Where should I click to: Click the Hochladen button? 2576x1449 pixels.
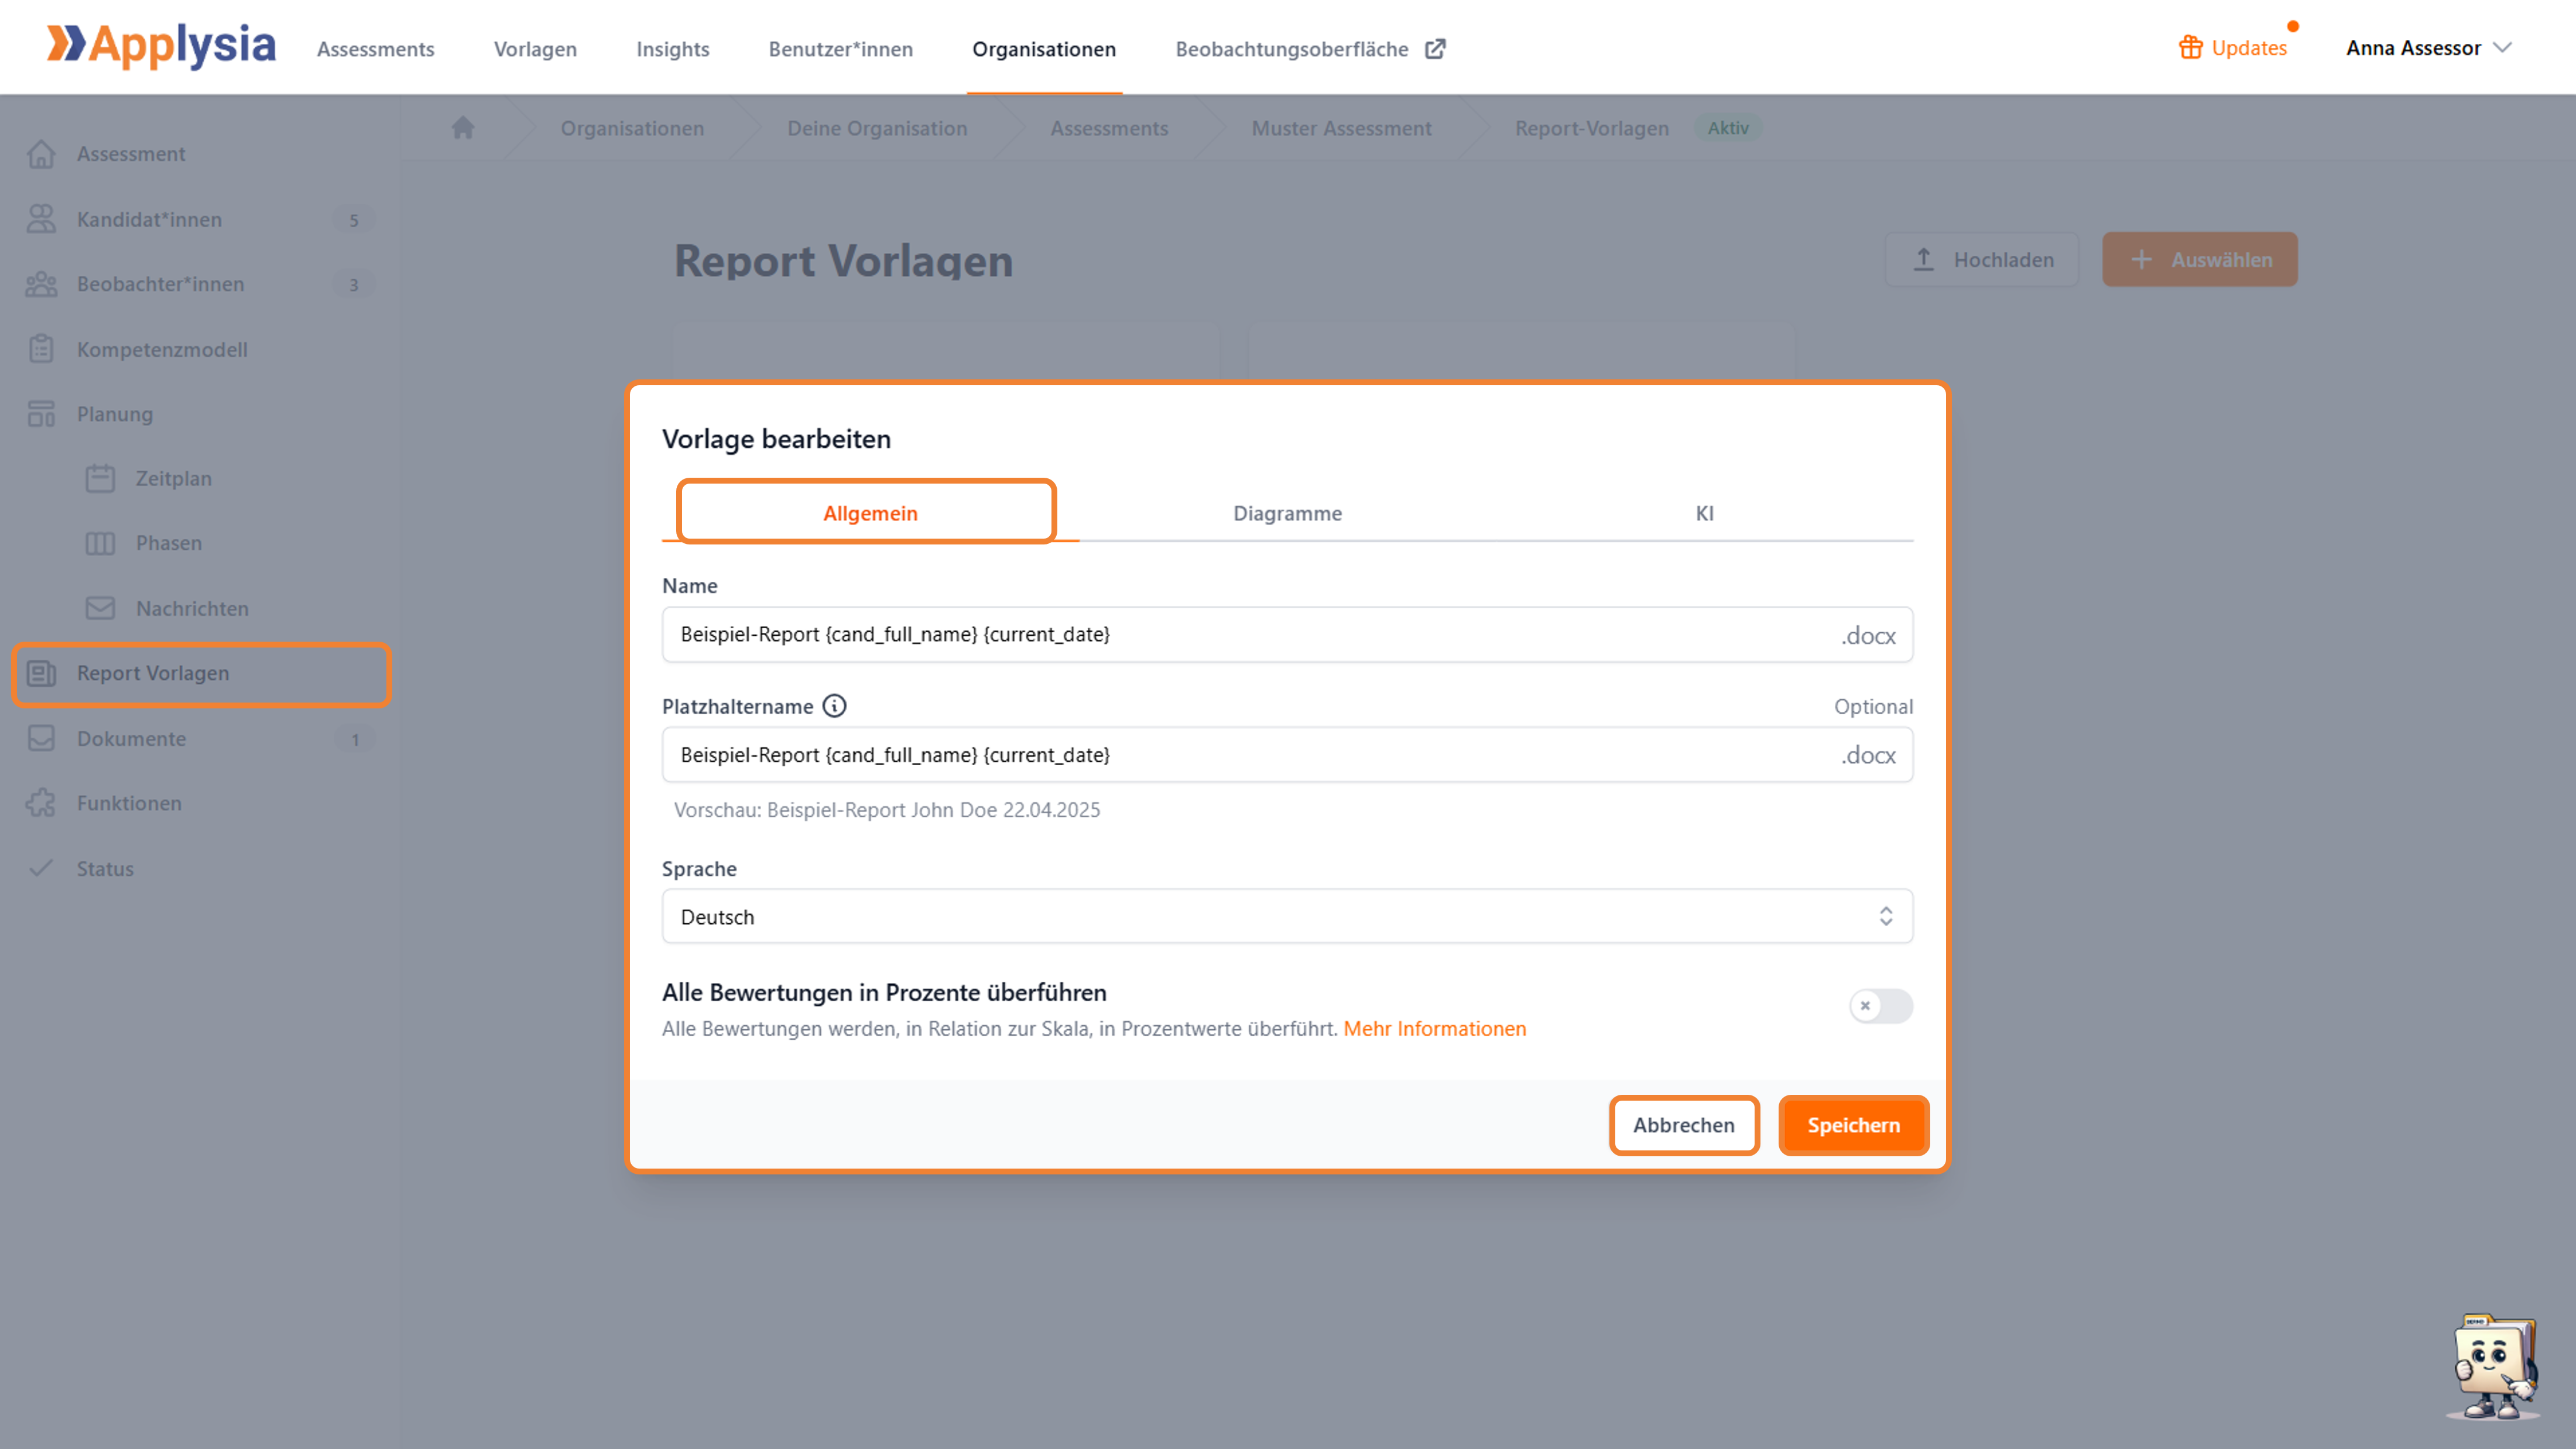coord(1981,260)
